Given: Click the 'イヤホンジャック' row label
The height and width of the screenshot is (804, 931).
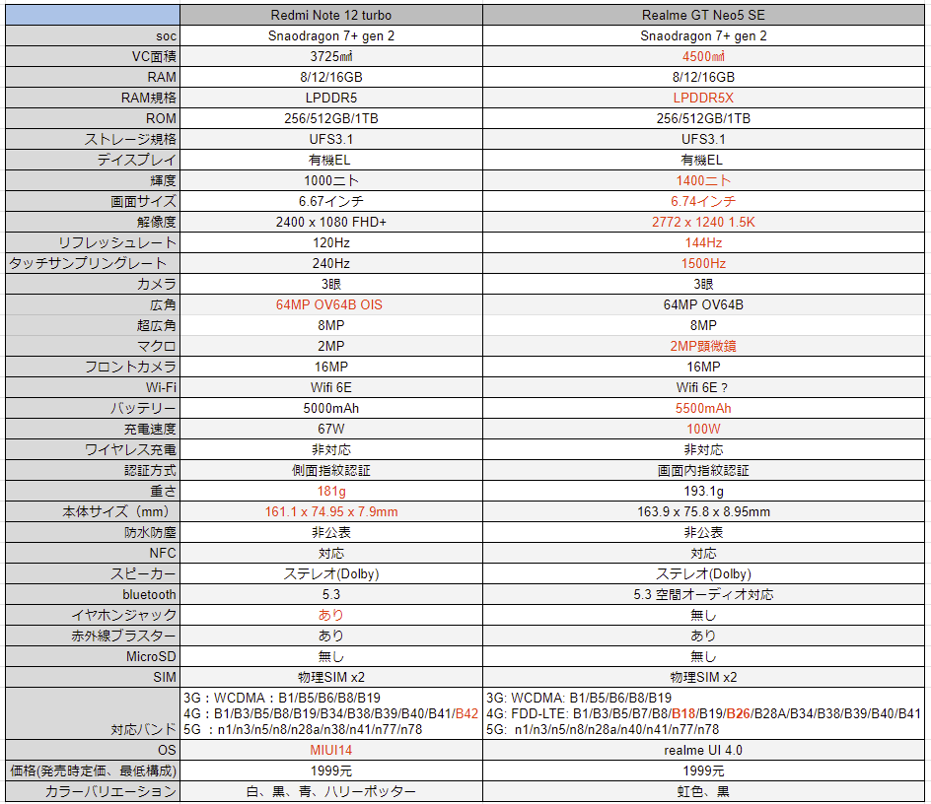Looking at the screenshot, I should pyautogui.click(x=93, y=615).
